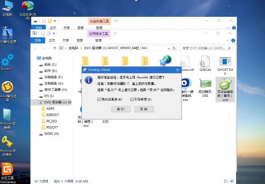Screen dimensions: 265x184
Task: Open the 此电脑 desktop icon
Action: pyautogui.click(x=7, y=8)
